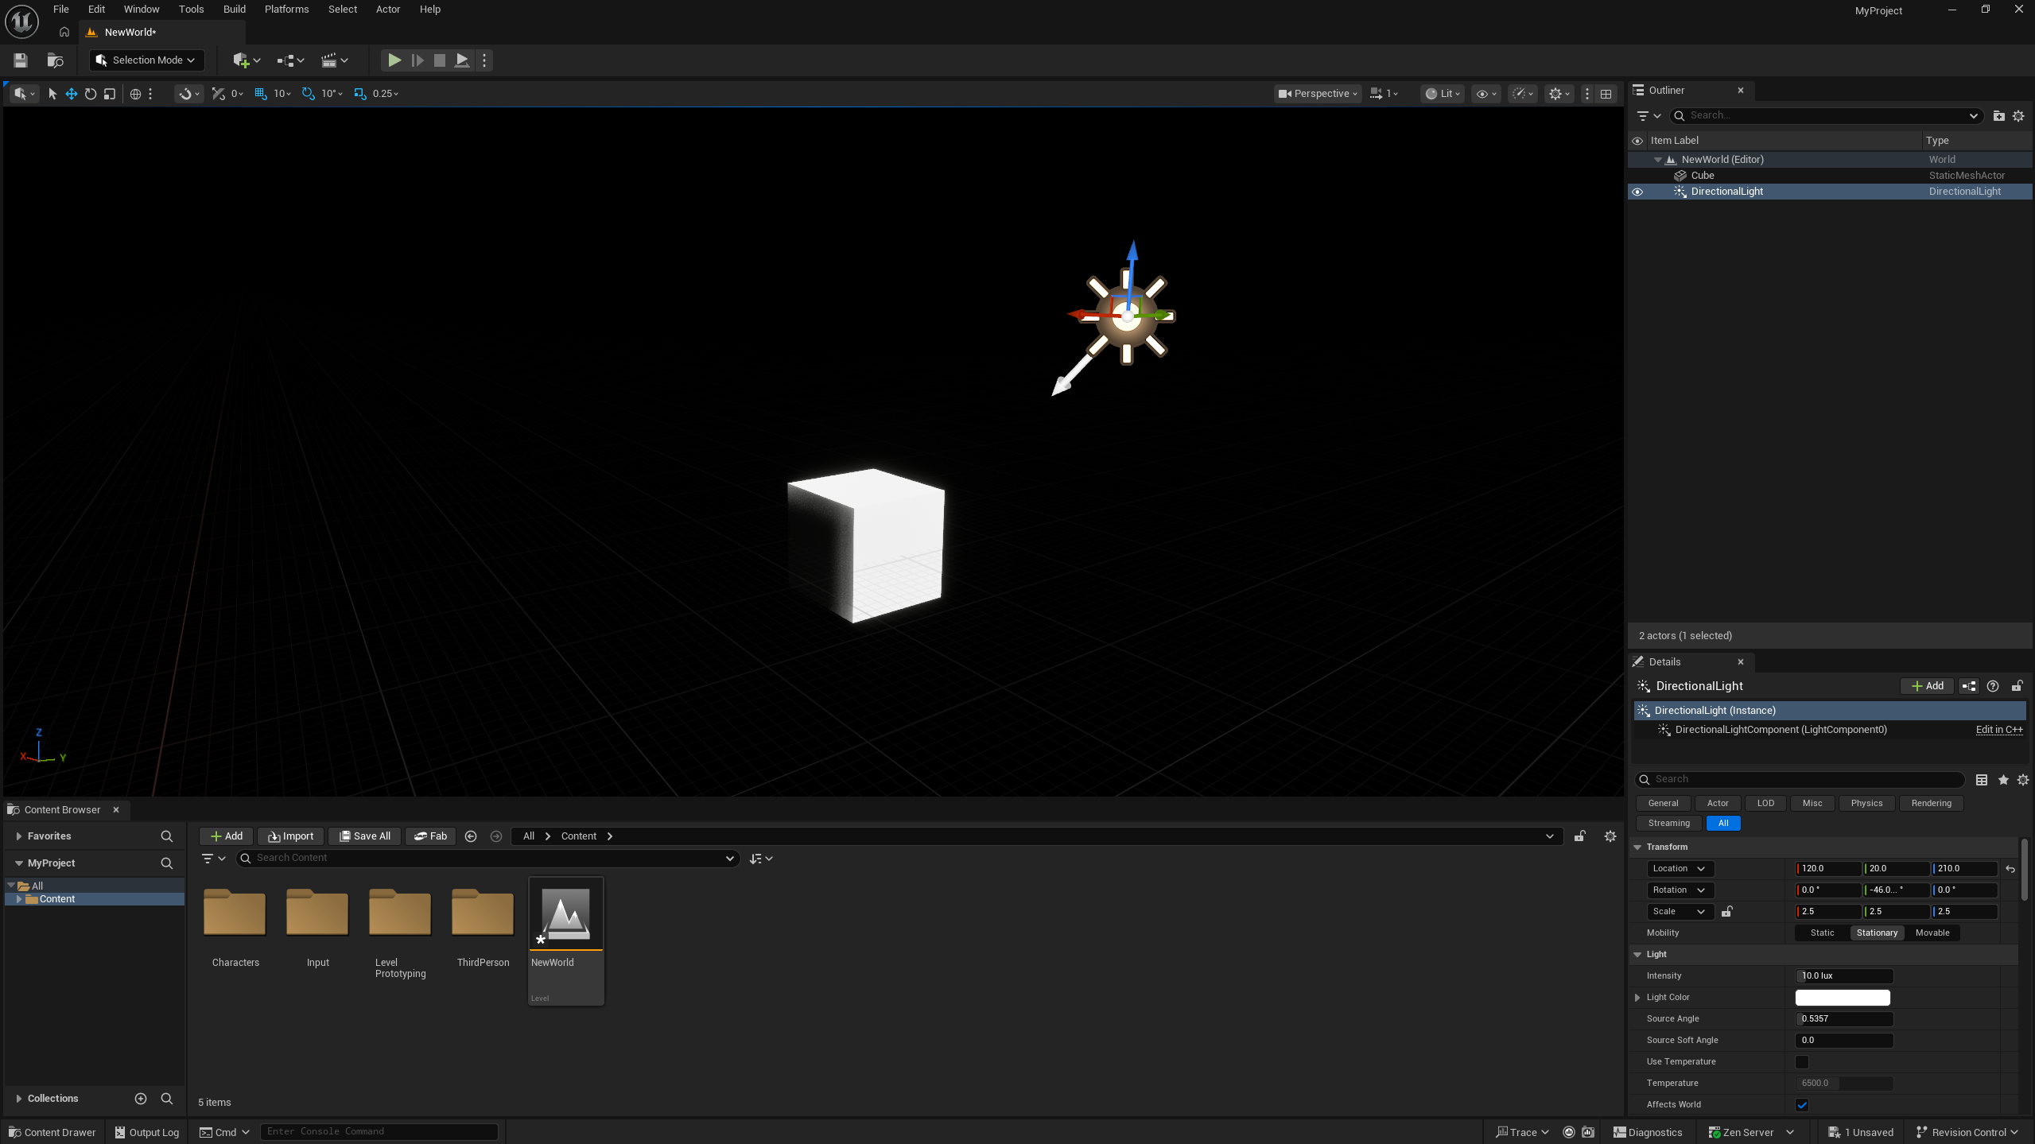Enable the Use Temperature checkbox
The width and height of the screenshot is (2035, 1144).
[x=1802, y=1062]
